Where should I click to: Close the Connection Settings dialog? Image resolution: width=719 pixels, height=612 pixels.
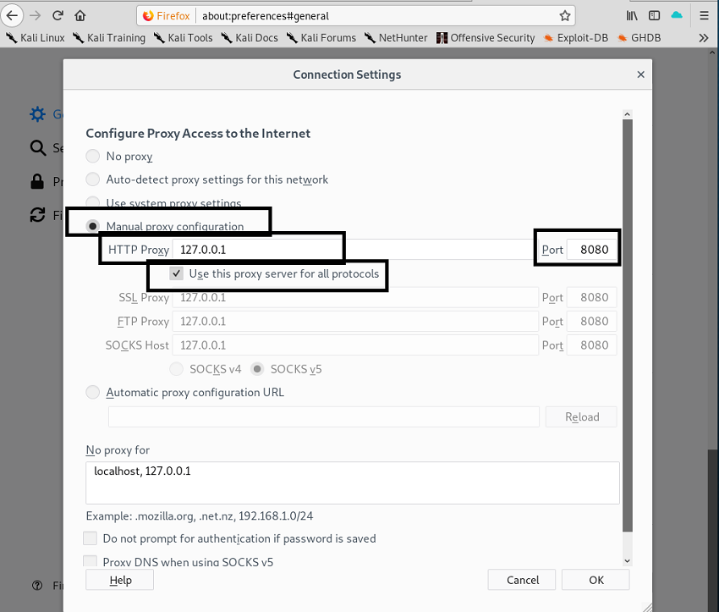coord(640,74)
